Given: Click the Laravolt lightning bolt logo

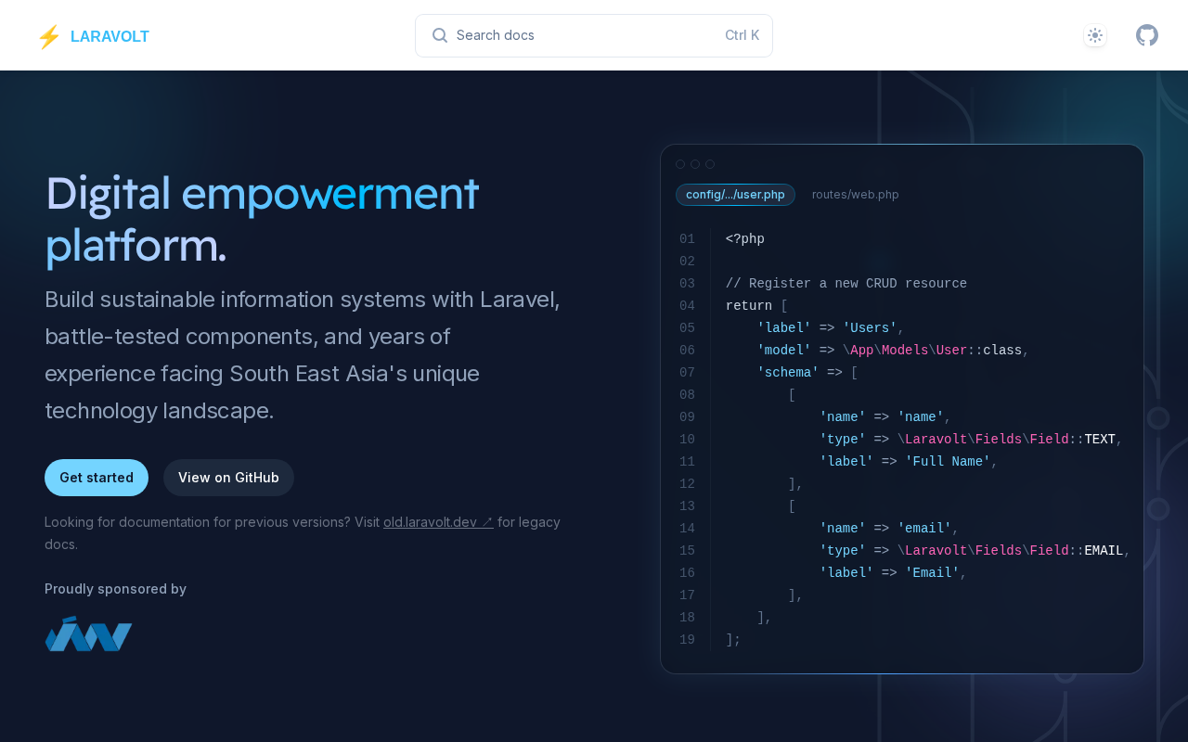Looking at the screenshot, I should [48, 37].
